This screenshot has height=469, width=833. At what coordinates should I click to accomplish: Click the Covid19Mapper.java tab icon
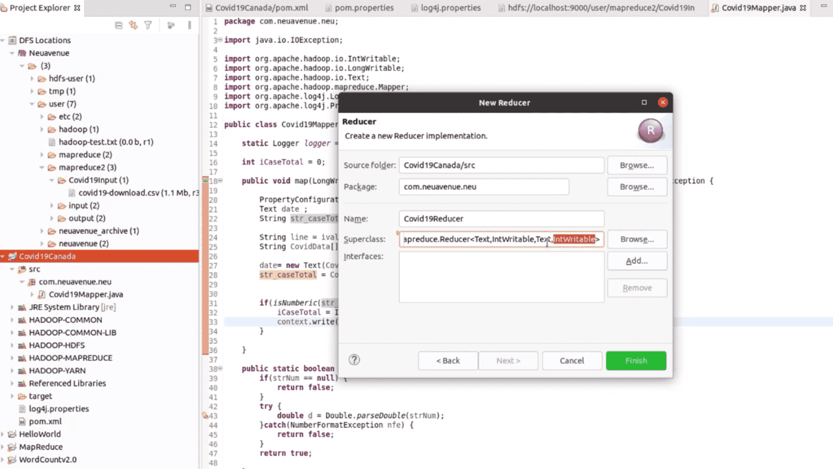point(717,8)
